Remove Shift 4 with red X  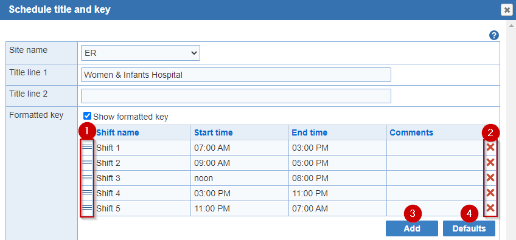[490, 193]
